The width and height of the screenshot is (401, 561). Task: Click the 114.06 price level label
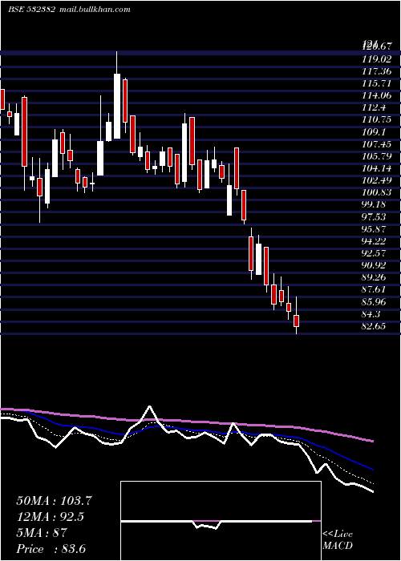376,95
